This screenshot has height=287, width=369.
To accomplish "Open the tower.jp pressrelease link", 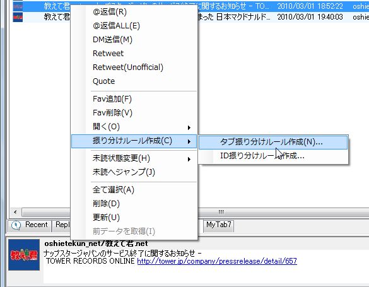I will click(217, 261).
